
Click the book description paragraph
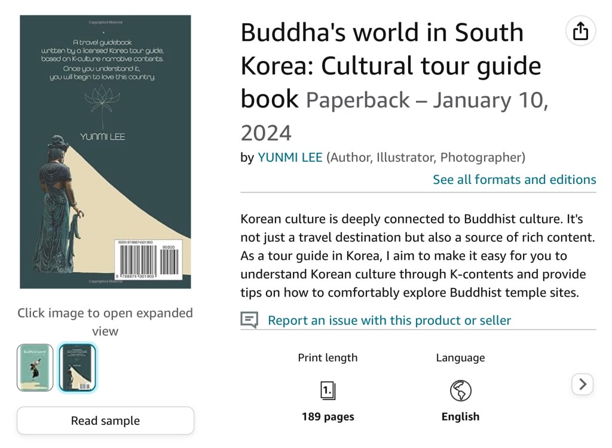click(x=418, y=256)
